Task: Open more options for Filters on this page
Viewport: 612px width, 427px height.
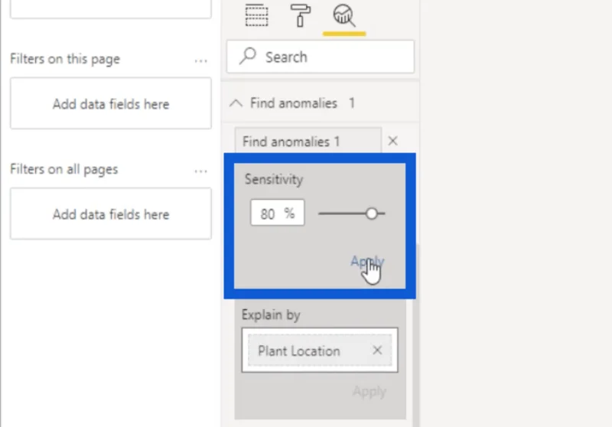Action: 200,61
